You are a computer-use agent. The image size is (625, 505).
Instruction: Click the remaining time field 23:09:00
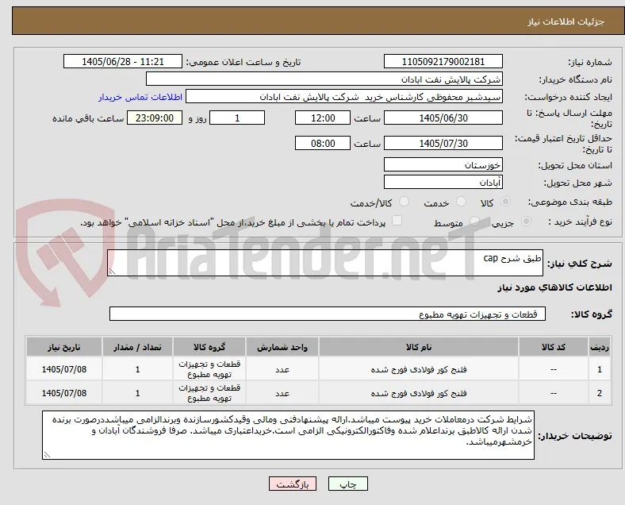tap(155, 118)
